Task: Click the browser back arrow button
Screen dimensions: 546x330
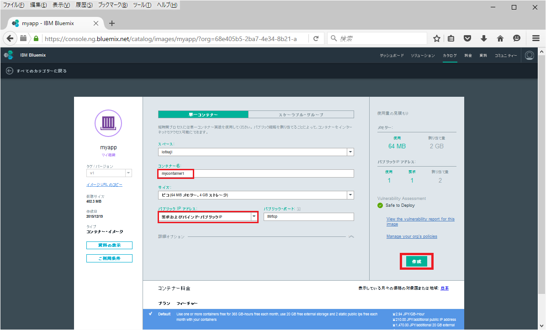Action: coord(10,38)
